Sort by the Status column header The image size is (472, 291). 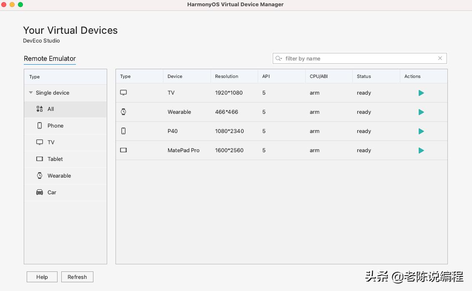click(x=364, y=76)
